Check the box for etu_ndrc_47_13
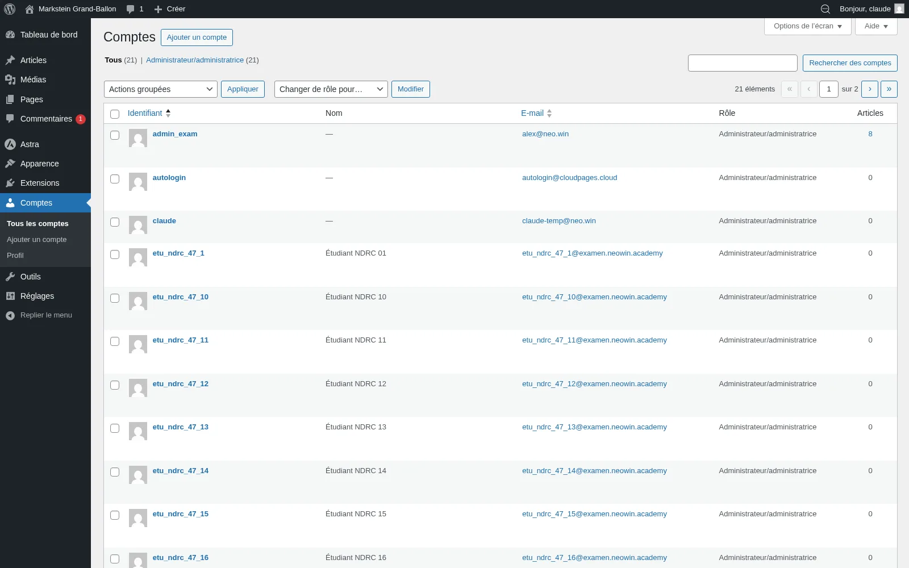Viewport: 909px width, 568px height. coord(115,428)
